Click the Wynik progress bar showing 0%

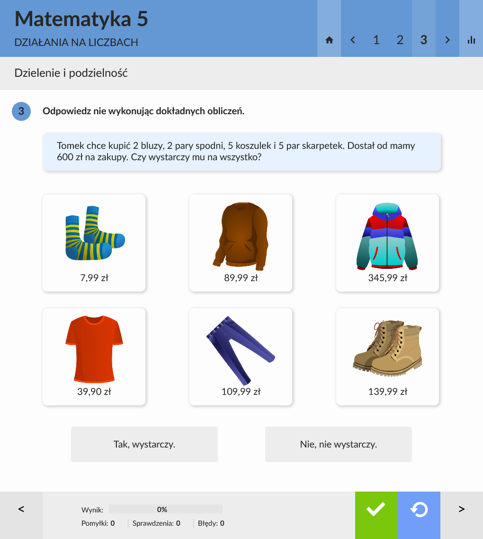(x=165, y=509)
